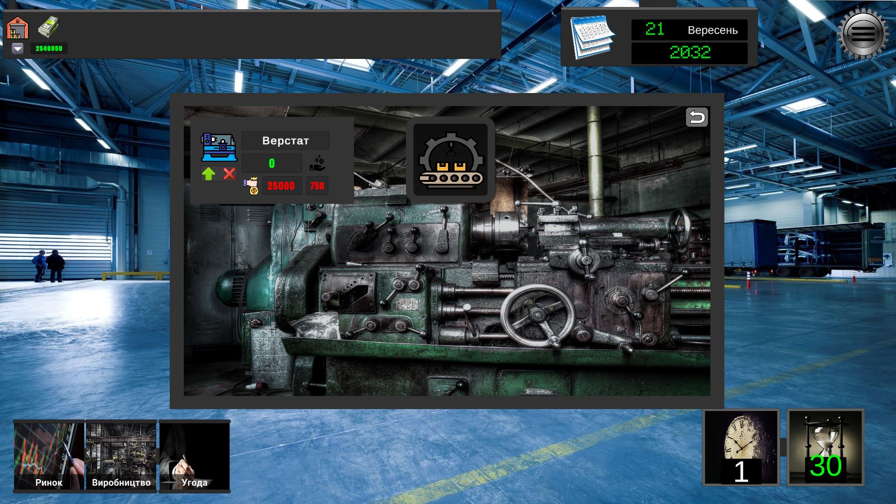The height and width of the screenshot is (504, 896).
Task: Open the conveyor production gear icon
Action: point(450,160)
